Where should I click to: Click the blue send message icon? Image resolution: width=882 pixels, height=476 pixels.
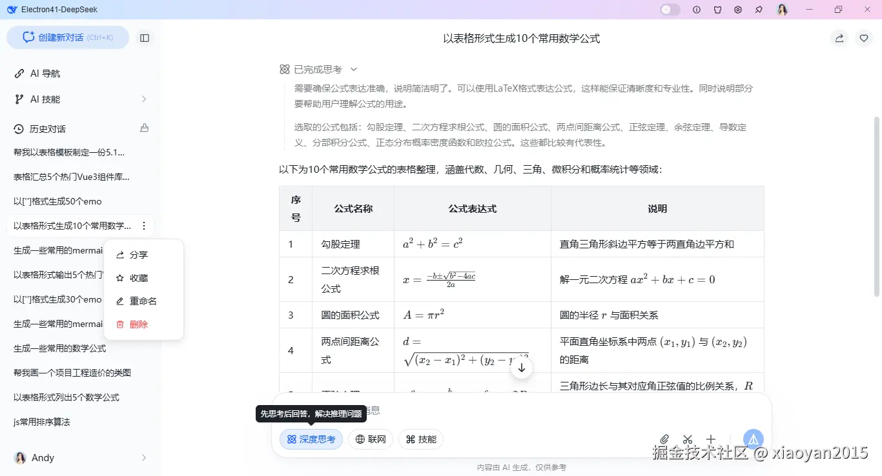753,439
